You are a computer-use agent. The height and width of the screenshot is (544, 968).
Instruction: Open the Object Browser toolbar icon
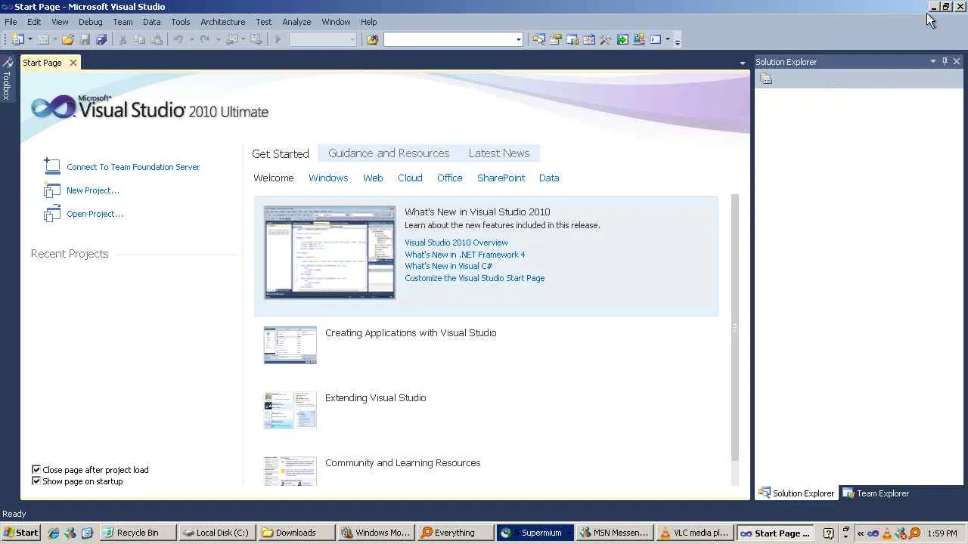(x=589, y=39)
